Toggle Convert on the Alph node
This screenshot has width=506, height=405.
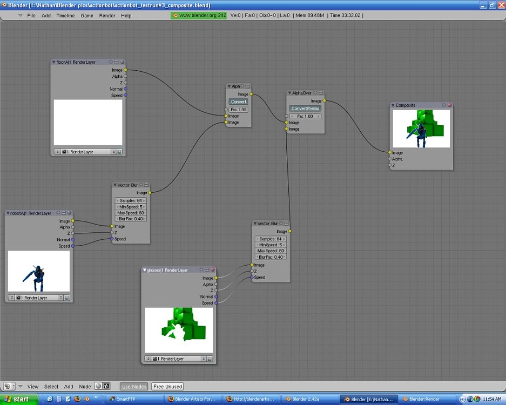(239, 102)
